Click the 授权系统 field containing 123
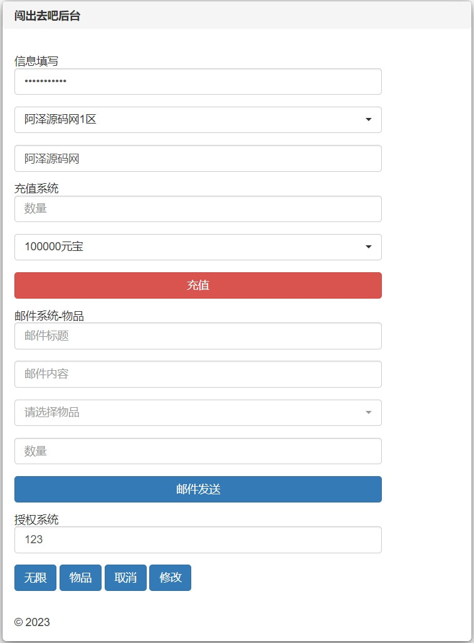This screenshot has height=643, width=474. [197, 540]
